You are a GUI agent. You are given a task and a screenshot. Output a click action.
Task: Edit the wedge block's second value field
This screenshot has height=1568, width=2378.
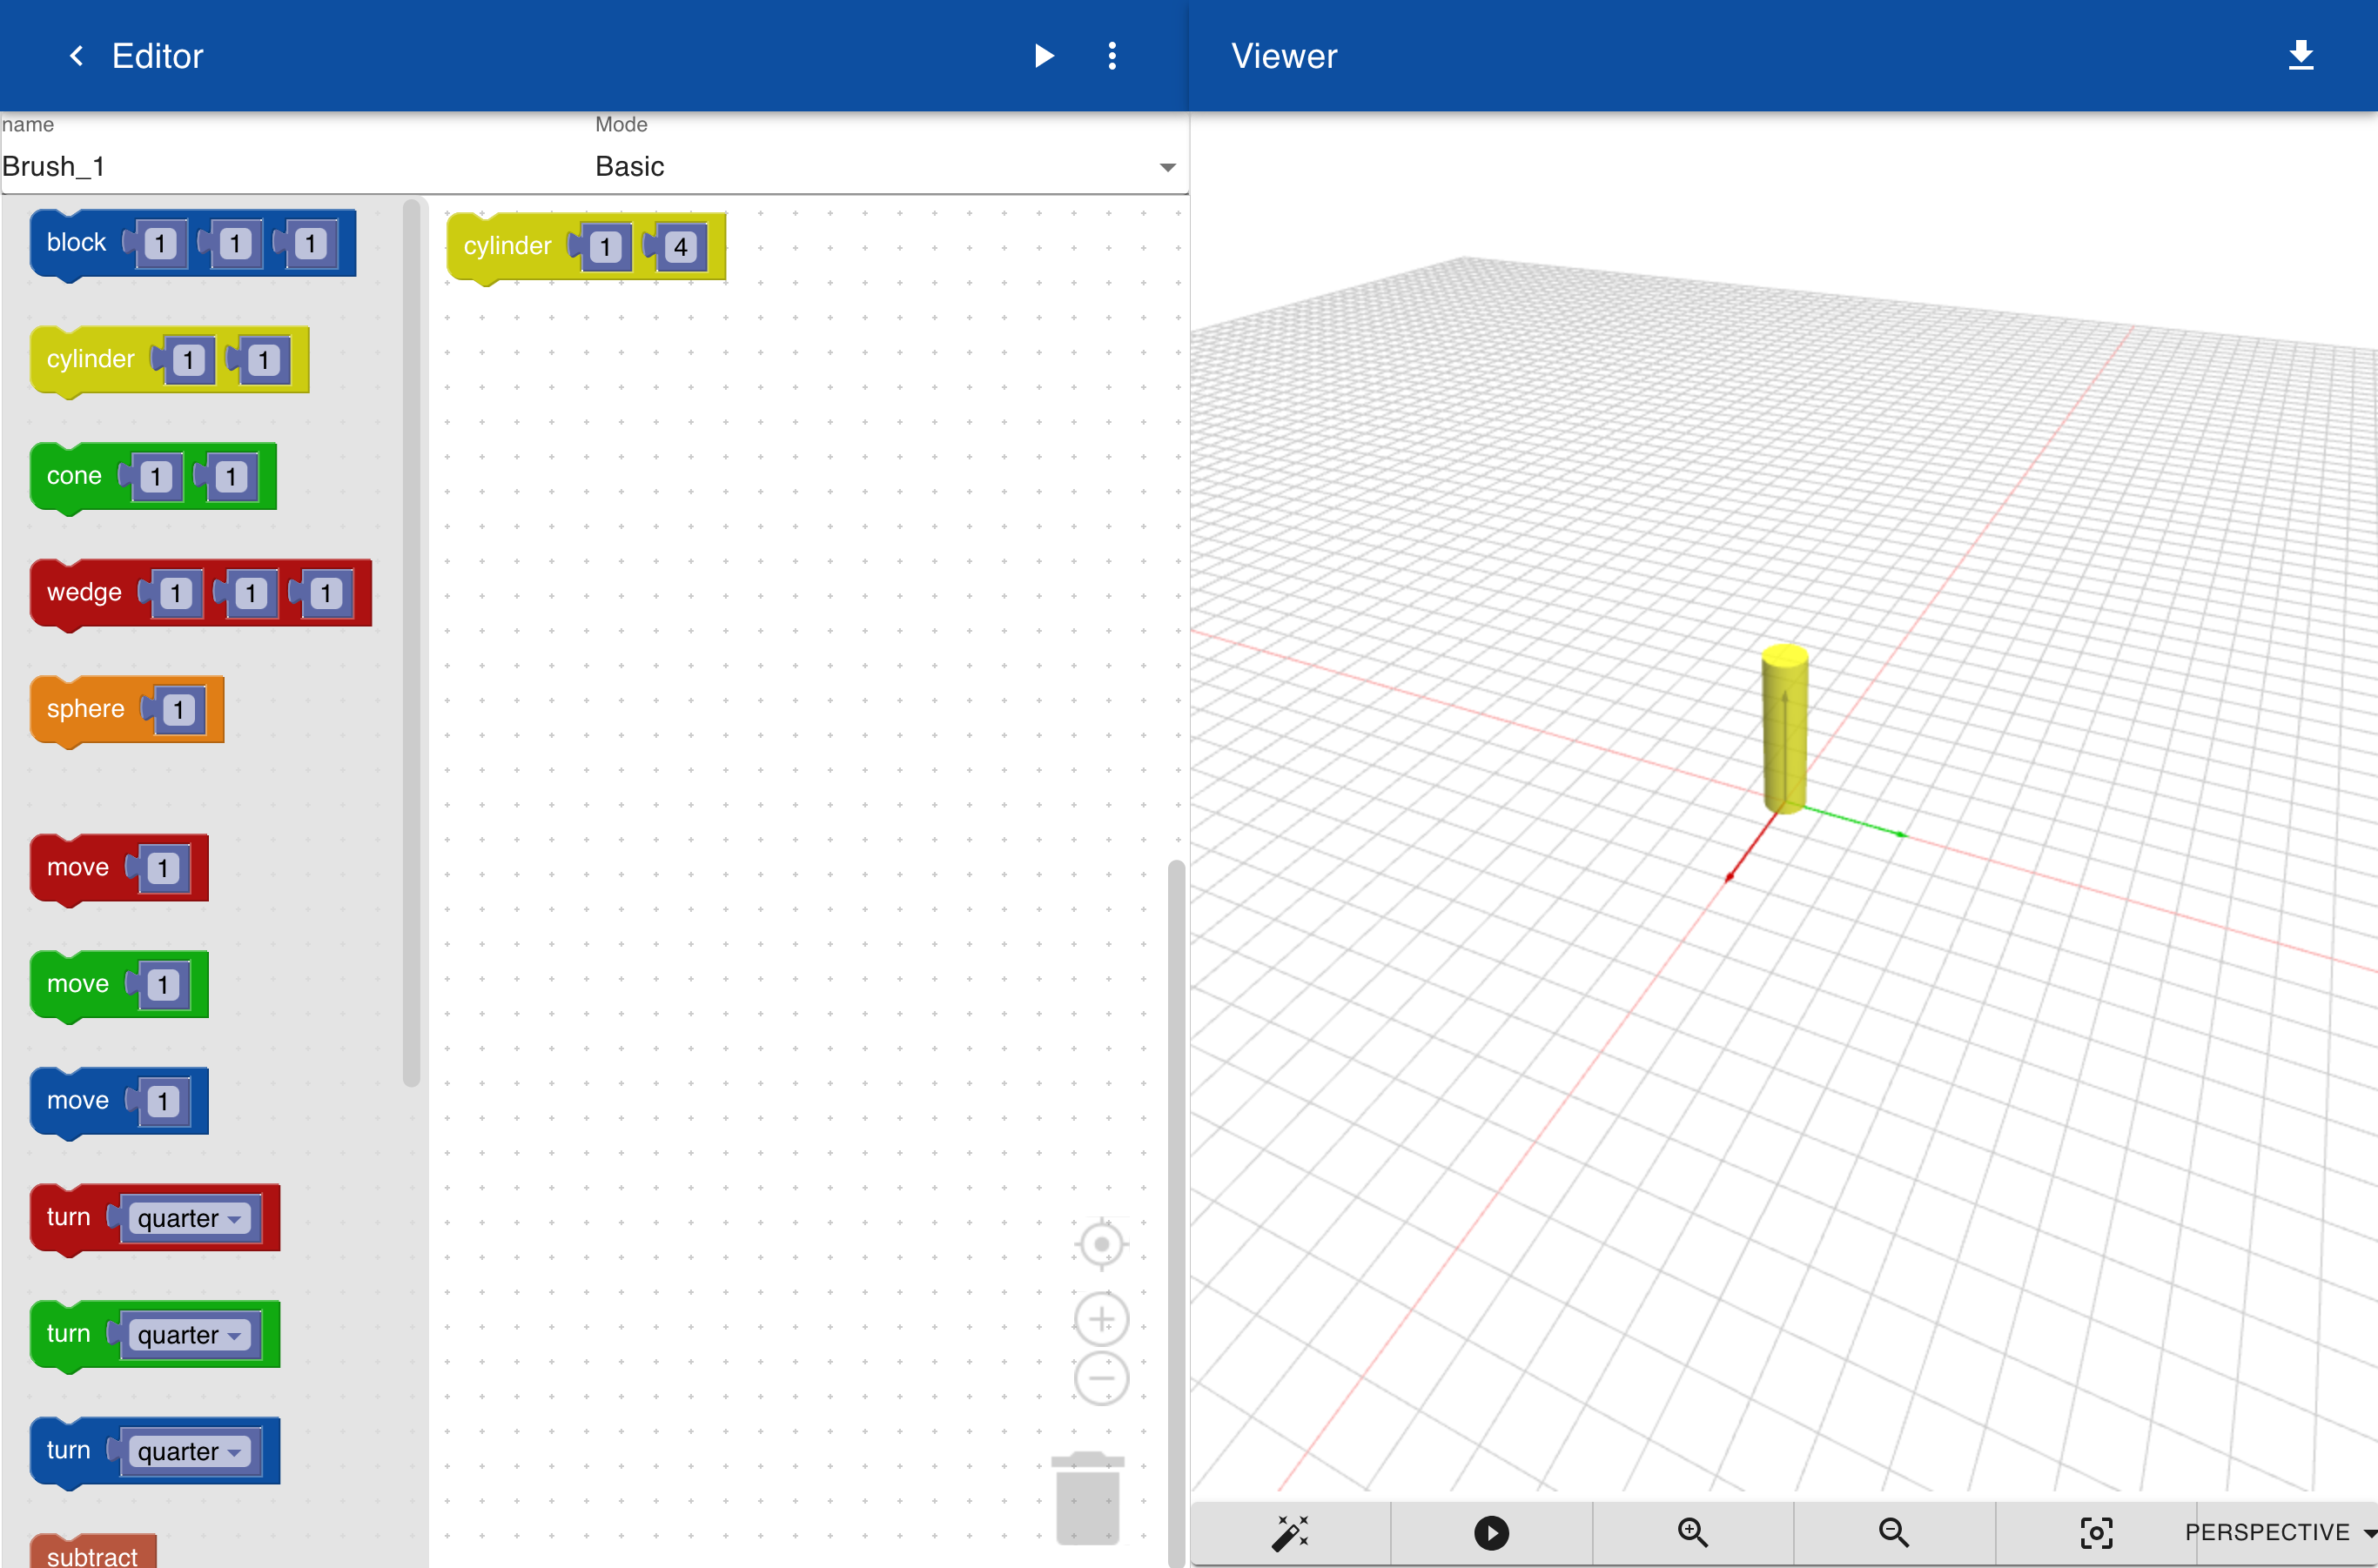point(250,594)
